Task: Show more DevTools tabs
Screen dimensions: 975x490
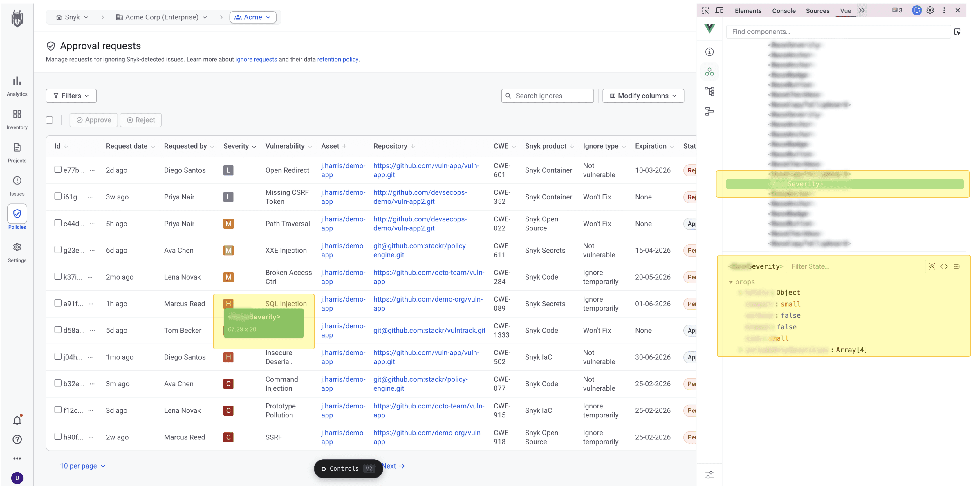Action: click(862, 11)
